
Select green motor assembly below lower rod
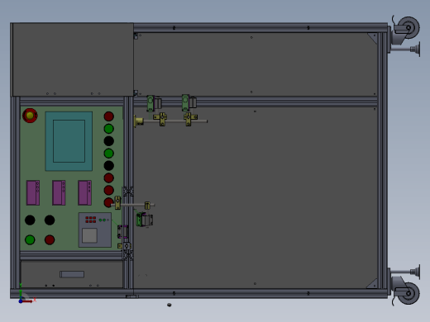[x=144, y=220]
